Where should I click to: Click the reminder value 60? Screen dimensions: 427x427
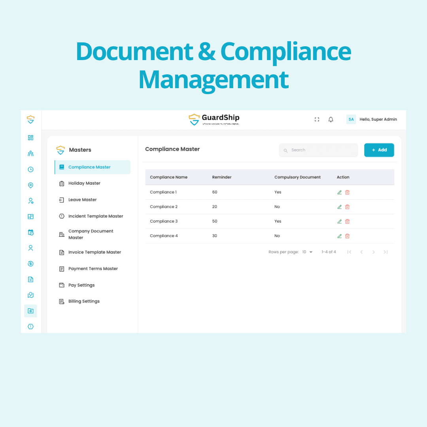coord(215,192)
